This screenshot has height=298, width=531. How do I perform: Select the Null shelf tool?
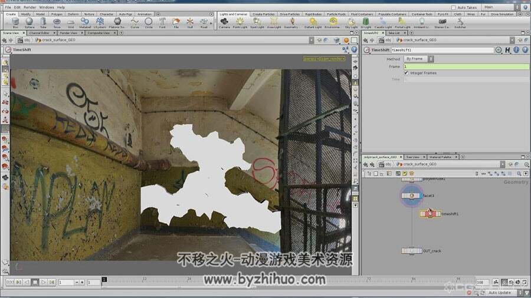(190, 23)
